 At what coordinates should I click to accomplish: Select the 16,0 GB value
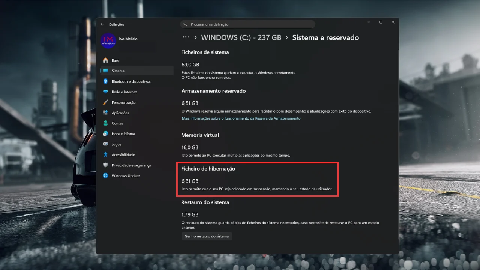point(190,147)
